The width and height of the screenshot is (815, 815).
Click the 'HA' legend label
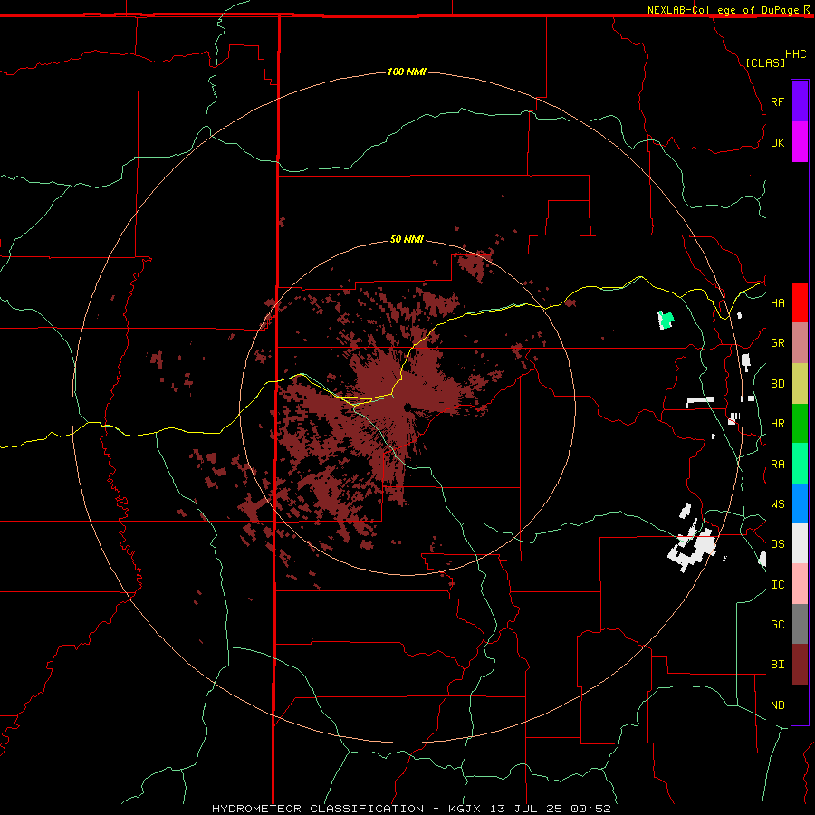point(777,303)
